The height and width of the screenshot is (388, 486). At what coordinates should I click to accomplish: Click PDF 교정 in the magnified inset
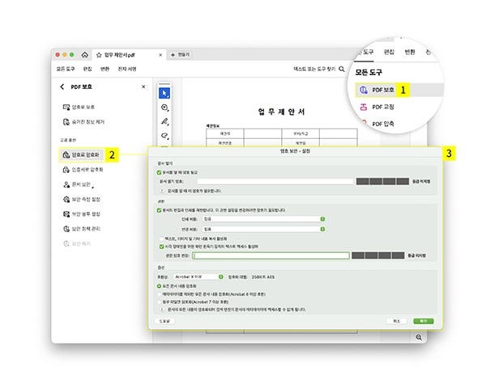[x=377, y=107]
